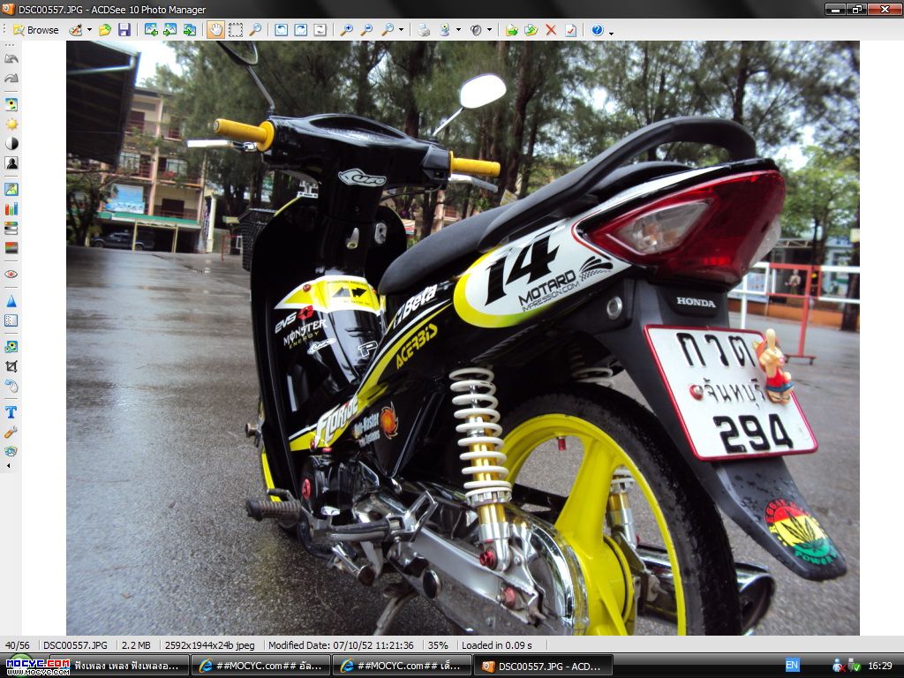Select the Crop tool
The height and width of the screenshot is (678, 904).
click(11, 366)
